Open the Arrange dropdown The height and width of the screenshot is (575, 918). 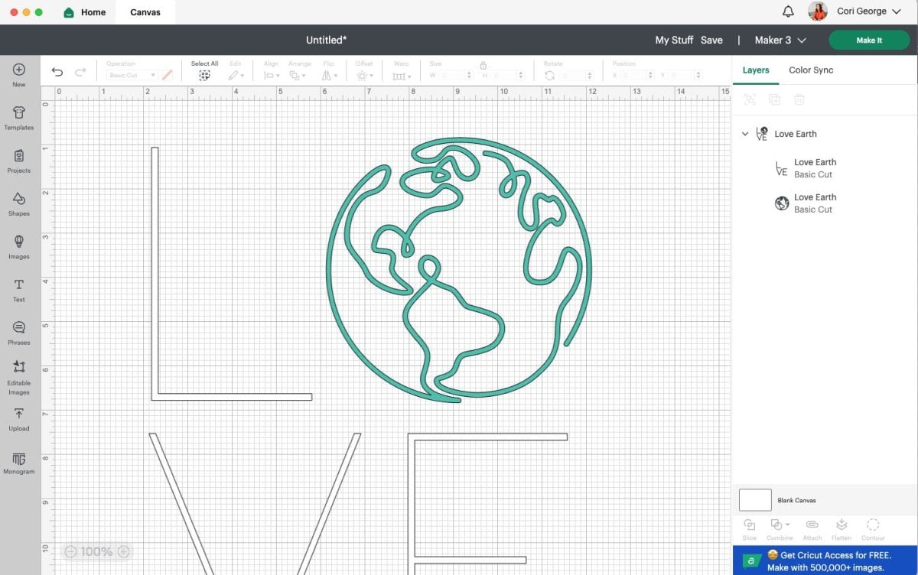(298, 76)
